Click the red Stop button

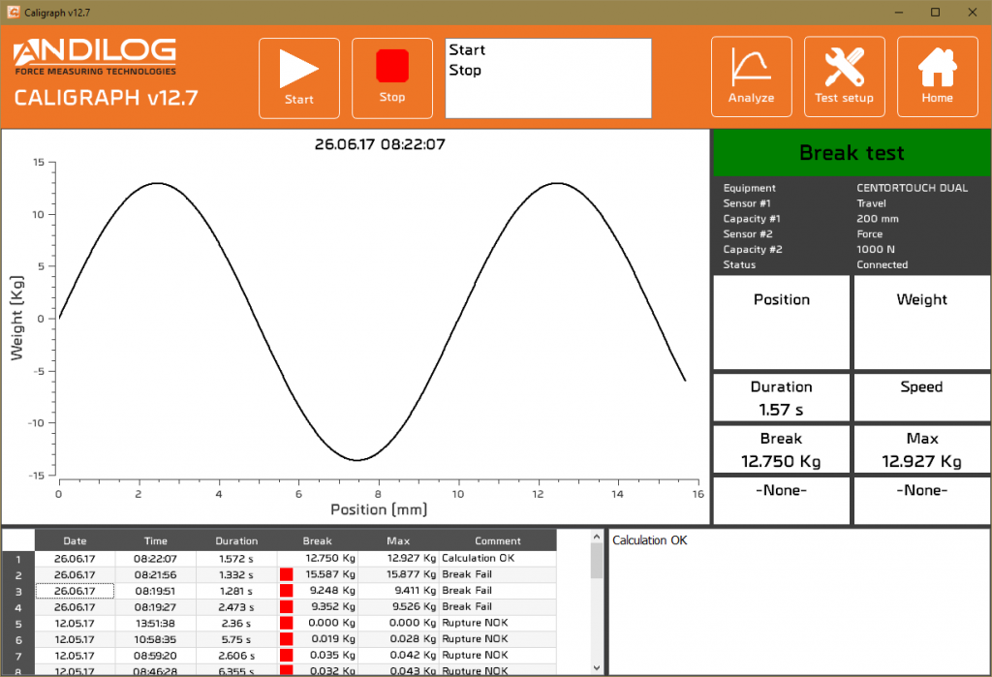pyautogui.click(x=392, y=77)
